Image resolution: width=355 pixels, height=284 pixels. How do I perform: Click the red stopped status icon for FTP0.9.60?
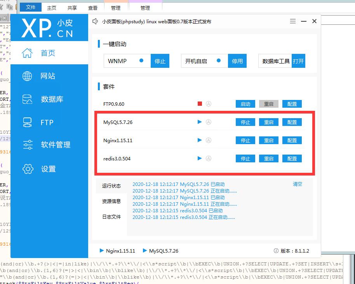(x=200, y=104)
